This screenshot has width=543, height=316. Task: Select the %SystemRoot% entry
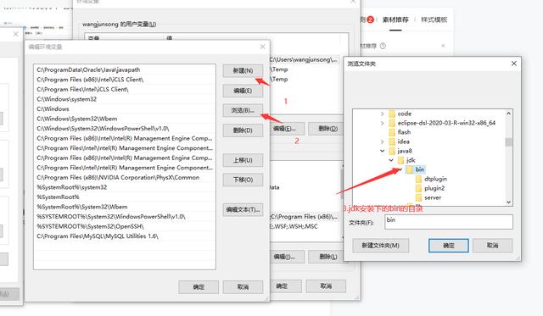125,197
